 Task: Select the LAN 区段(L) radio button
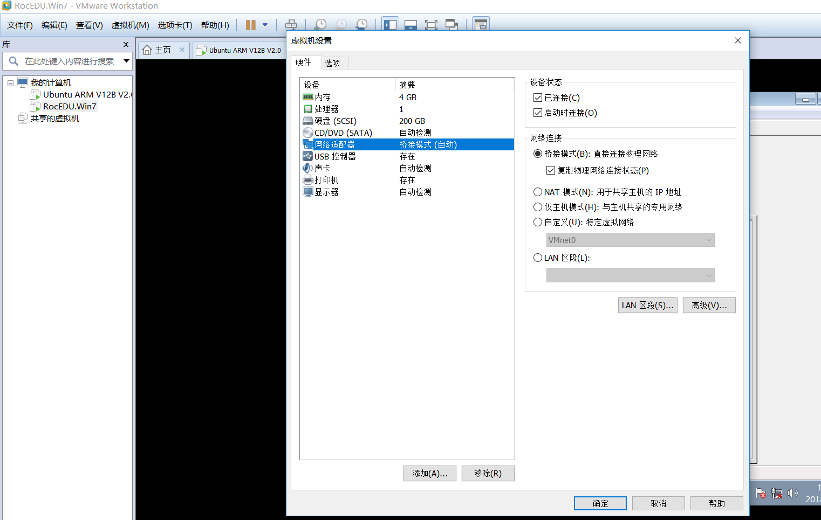pyautogui.click(x=538, y=258)
